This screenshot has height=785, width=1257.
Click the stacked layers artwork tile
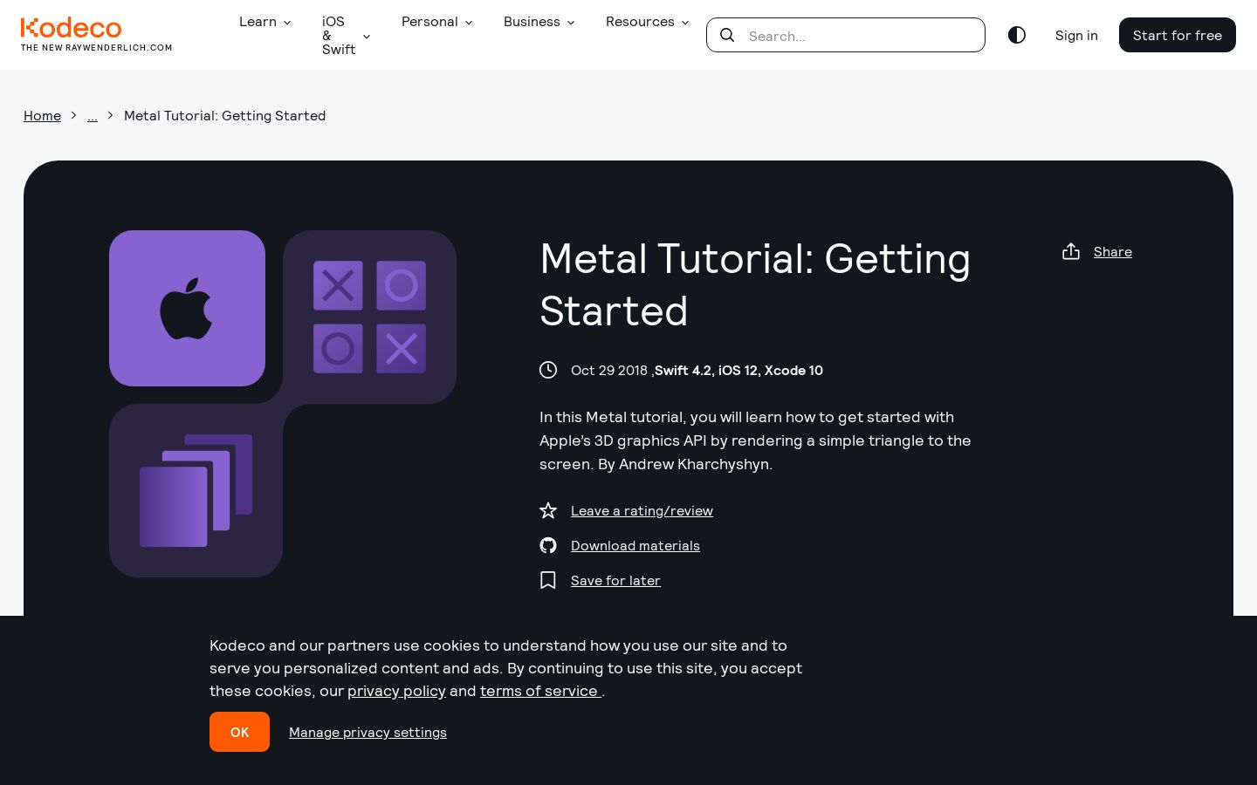(196, 490)
